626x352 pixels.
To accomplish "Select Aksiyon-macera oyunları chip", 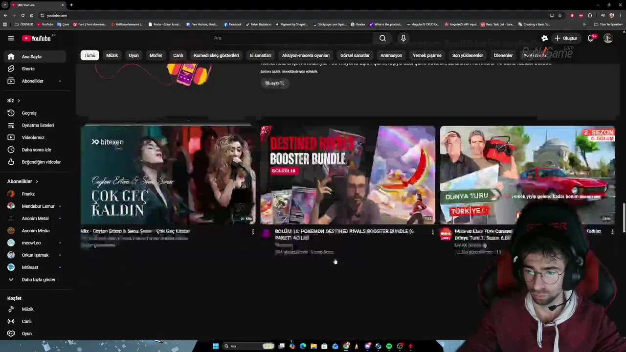I will click(x=306, y=55).
